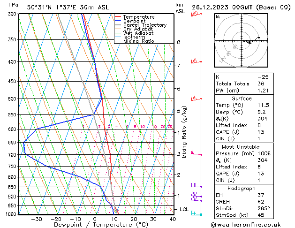The image size is (295, 228).
Task: Click the Dewpoint / Temperature (°C) axis title
Action: click(x=101, y=225)
